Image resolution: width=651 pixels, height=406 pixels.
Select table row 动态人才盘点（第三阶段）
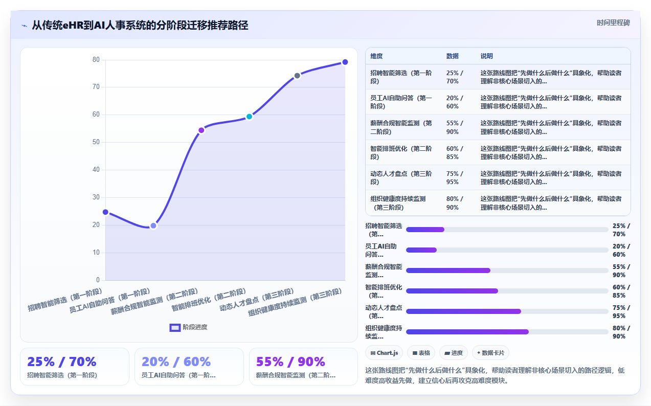pyautogui.click(x=498, y=177)
